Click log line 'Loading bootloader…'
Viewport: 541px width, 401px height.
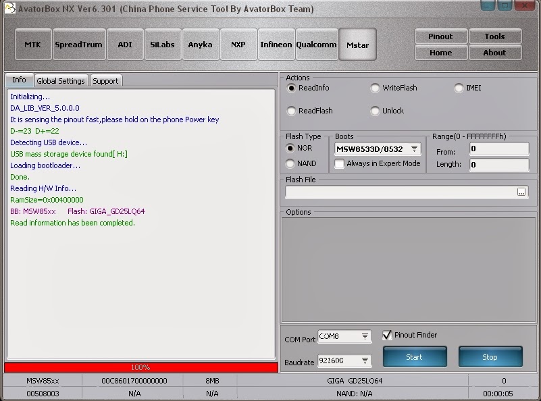(45, 165)
